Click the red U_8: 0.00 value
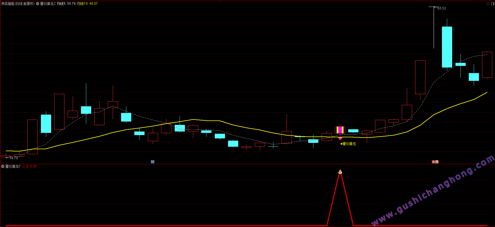The height and width of the screenshot is (227, 495). click(x=29, y=166)
